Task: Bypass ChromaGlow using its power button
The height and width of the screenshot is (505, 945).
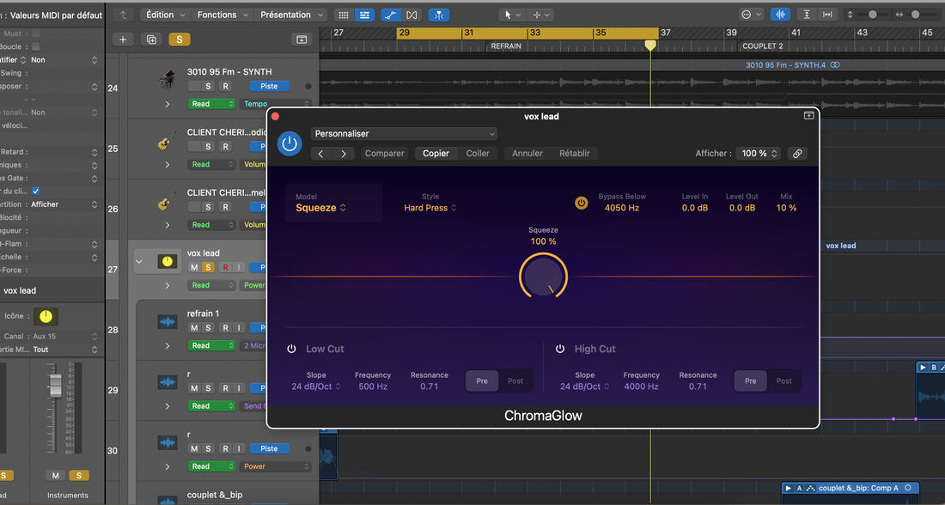Action: click(x=290, y=143)
